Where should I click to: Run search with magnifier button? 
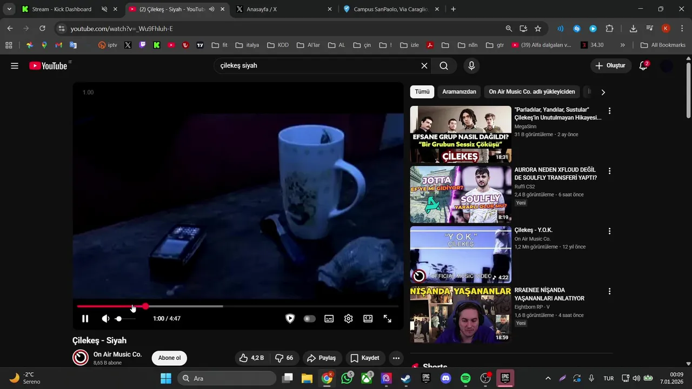[x=444, y=66]
